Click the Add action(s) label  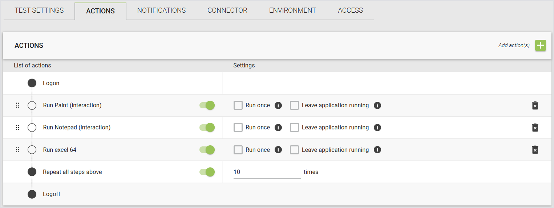(x=514, y=45)
